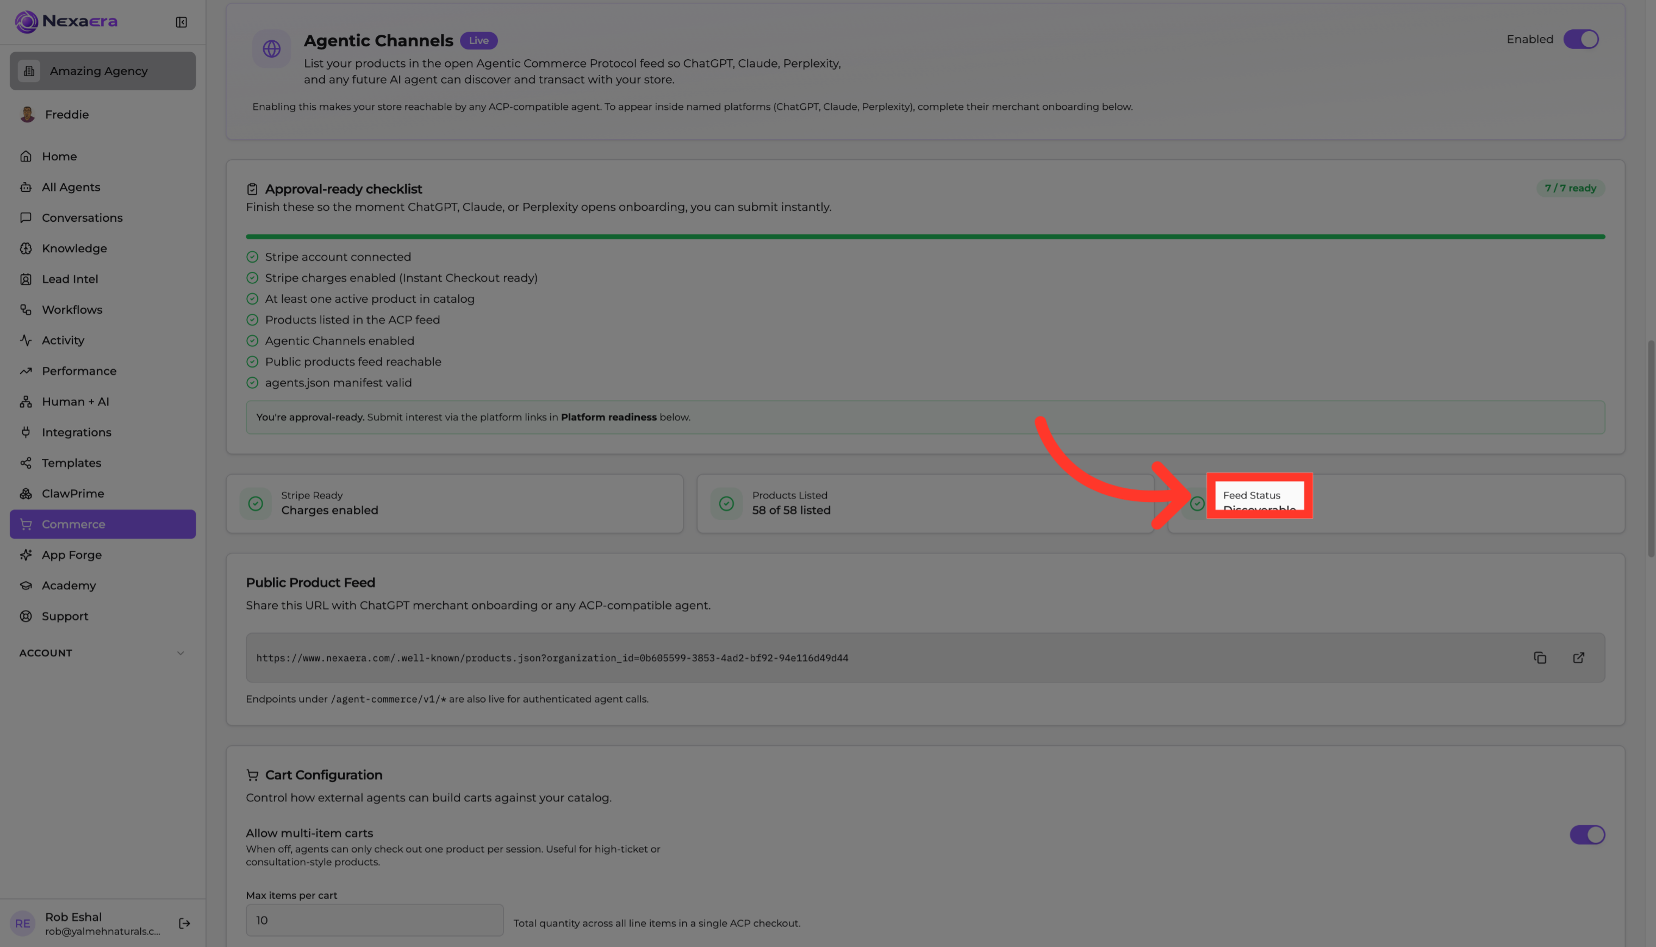Collapse the sidebar with the panel icon
The height and width of the screenshot is (947, 1656).
tap(182, 22)
